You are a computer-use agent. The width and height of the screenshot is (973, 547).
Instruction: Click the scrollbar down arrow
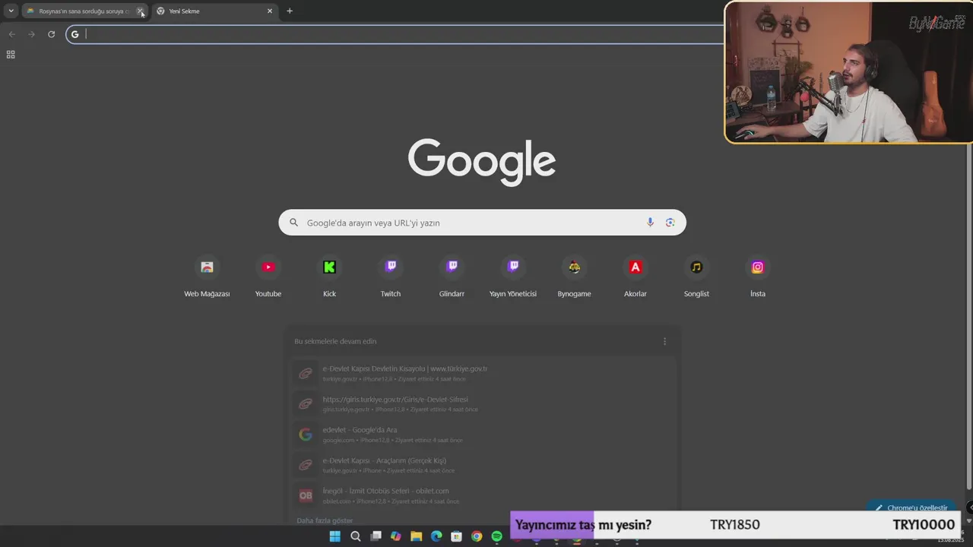click(x=968, y=521)
